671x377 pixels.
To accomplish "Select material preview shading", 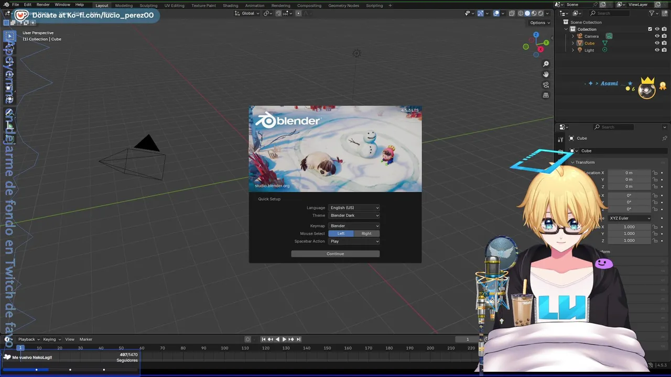I will tap(534, 13).
